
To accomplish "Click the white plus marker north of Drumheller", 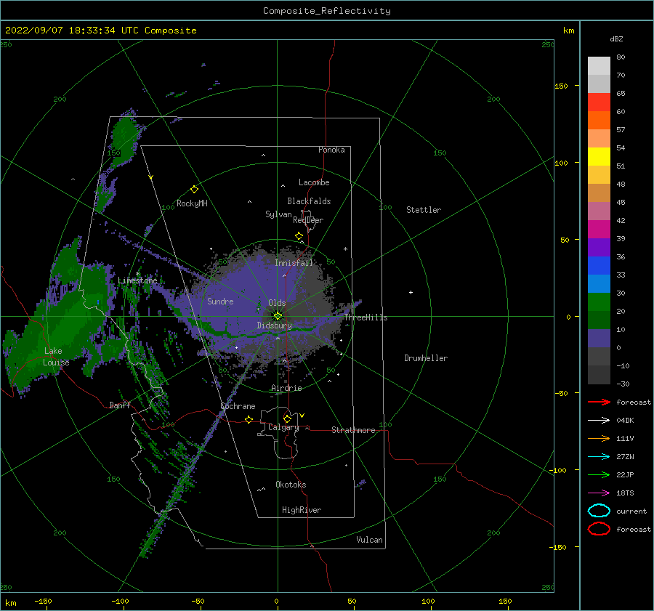I will pos(411,292).
